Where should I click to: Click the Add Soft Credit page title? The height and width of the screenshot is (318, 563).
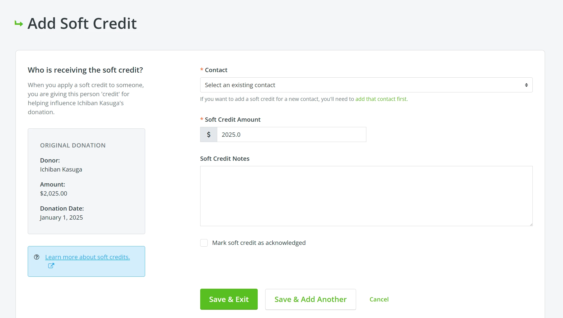(x=82, y=23)
